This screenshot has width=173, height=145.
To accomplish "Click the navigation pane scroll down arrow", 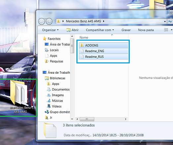I will 72,119.
